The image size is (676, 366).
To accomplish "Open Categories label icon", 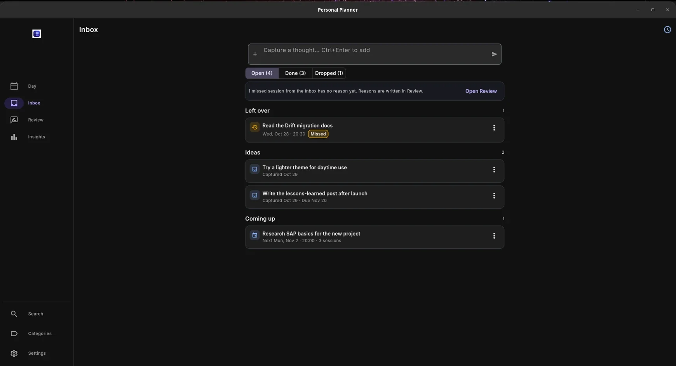I will pos(14,333).
